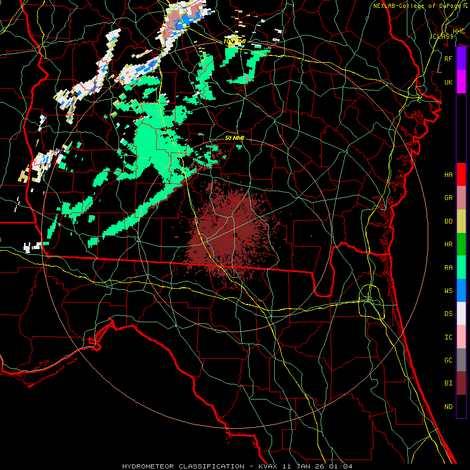This screenshot has width=470, height=470.
Task: Click the GR legend label
Action: (449, 198)
